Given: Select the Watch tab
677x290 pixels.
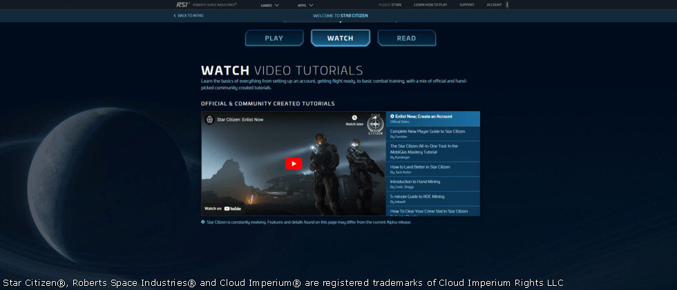Looking at the screenshot, I should 340,38.
